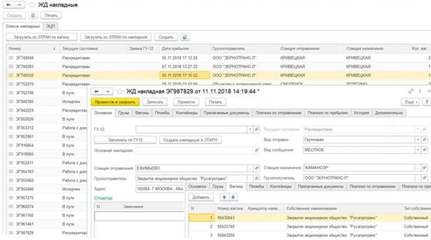Open Платежи по прибытию tab
Viewport: 431px width, 240px height.
click(x=328, y=113)
